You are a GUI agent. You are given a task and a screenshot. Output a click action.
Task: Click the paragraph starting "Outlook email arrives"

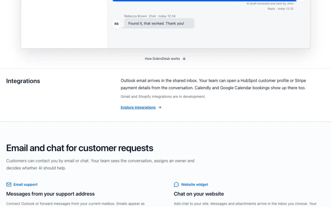coord(213,84)
